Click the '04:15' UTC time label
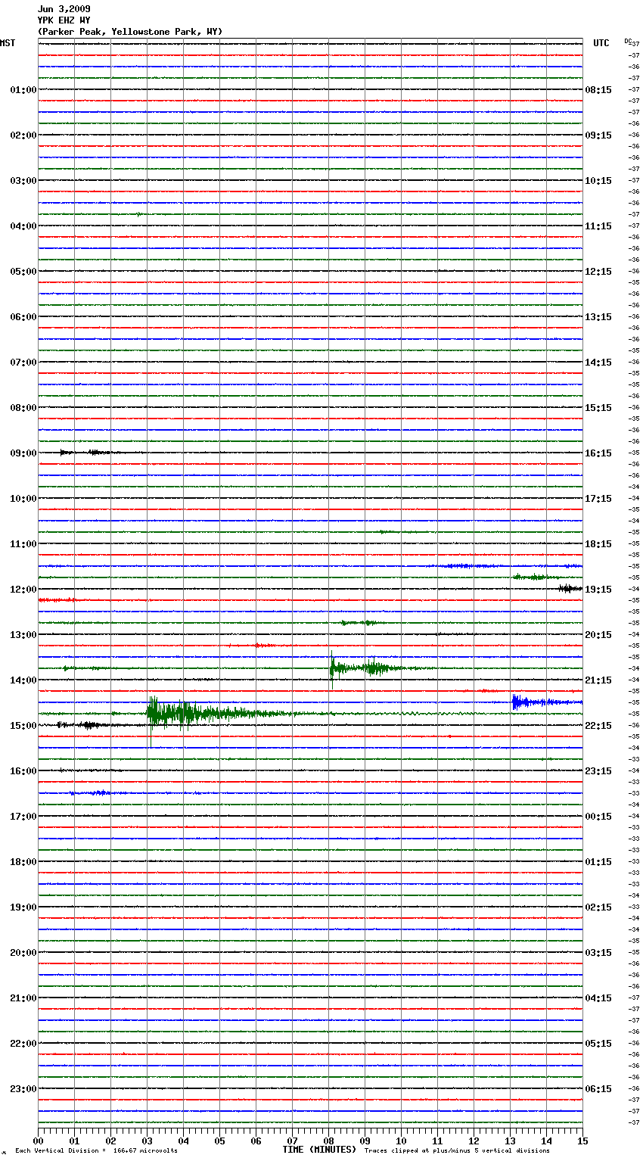Image resolution: width=643 pixels, height=1161 pixels. coord(598,998)
